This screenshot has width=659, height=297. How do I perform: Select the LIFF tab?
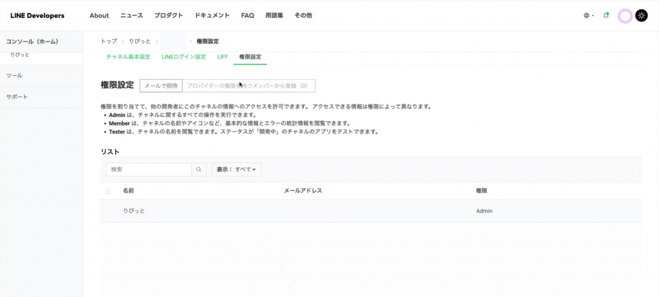222,57
